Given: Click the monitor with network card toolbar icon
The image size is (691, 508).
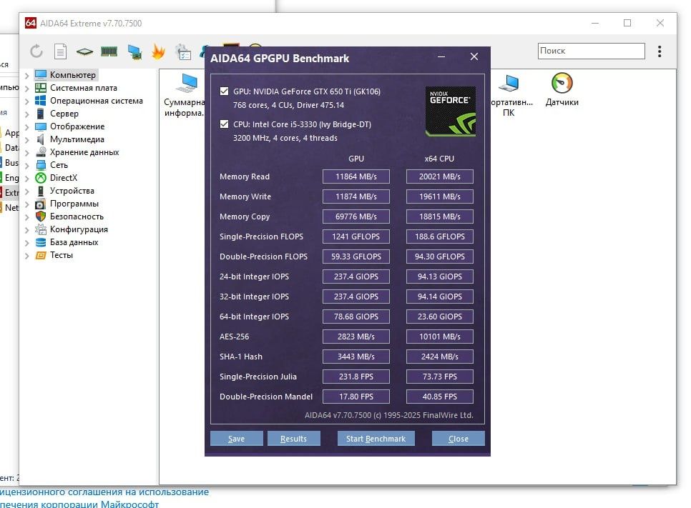Looking at the screenshot, I should 134,52.
